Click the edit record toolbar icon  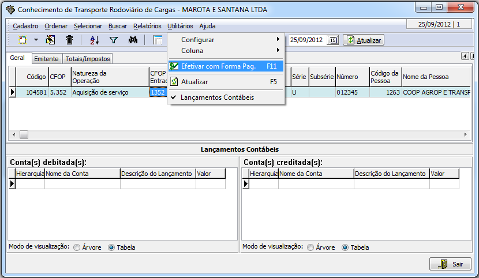pyautogui.click(x=50, y=40)
